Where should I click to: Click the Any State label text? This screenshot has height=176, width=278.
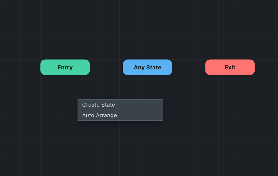pos(148,67)
